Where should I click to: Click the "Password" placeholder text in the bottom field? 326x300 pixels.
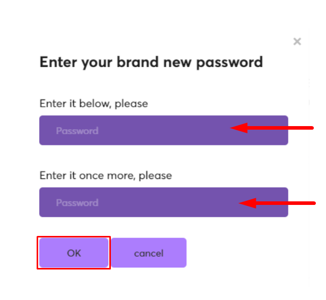pos(77,203)
